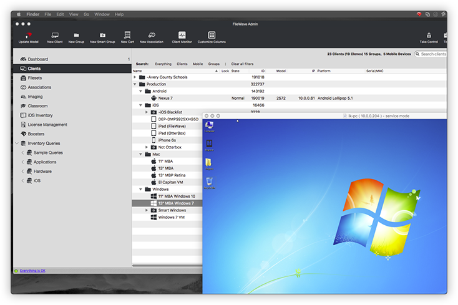
Task: Collapse the Production group
Action: pos(135,84)
